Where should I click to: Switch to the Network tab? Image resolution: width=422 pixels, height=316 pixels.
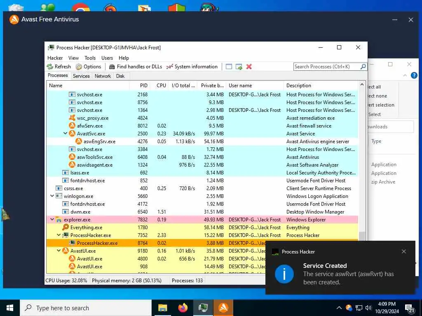[x=103, y=76]
